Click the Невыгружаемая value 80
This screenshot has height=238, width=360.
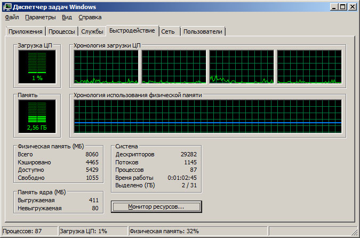[x=95, y=208]
